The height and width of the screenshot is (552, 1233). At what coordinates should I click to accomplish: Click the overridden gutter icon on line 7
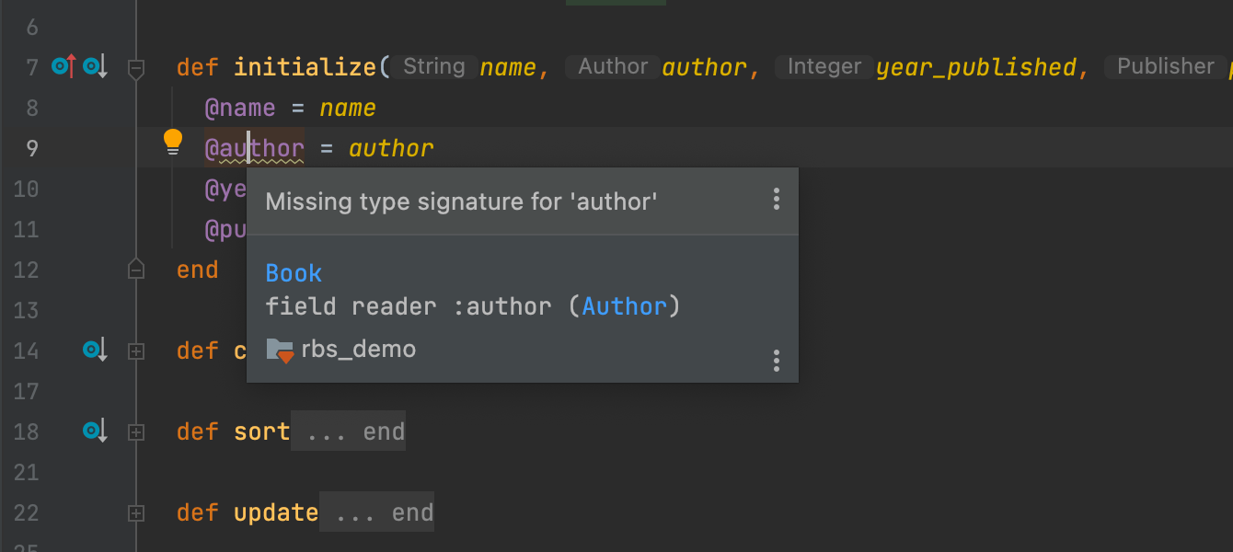95,66
